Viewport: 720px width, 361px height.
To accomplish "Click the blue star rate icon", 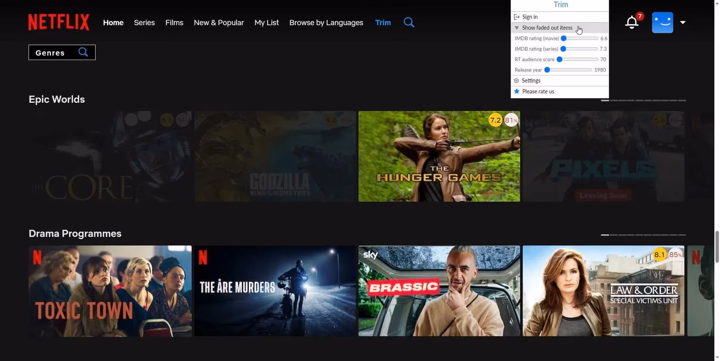I will [x=517, y=92].
